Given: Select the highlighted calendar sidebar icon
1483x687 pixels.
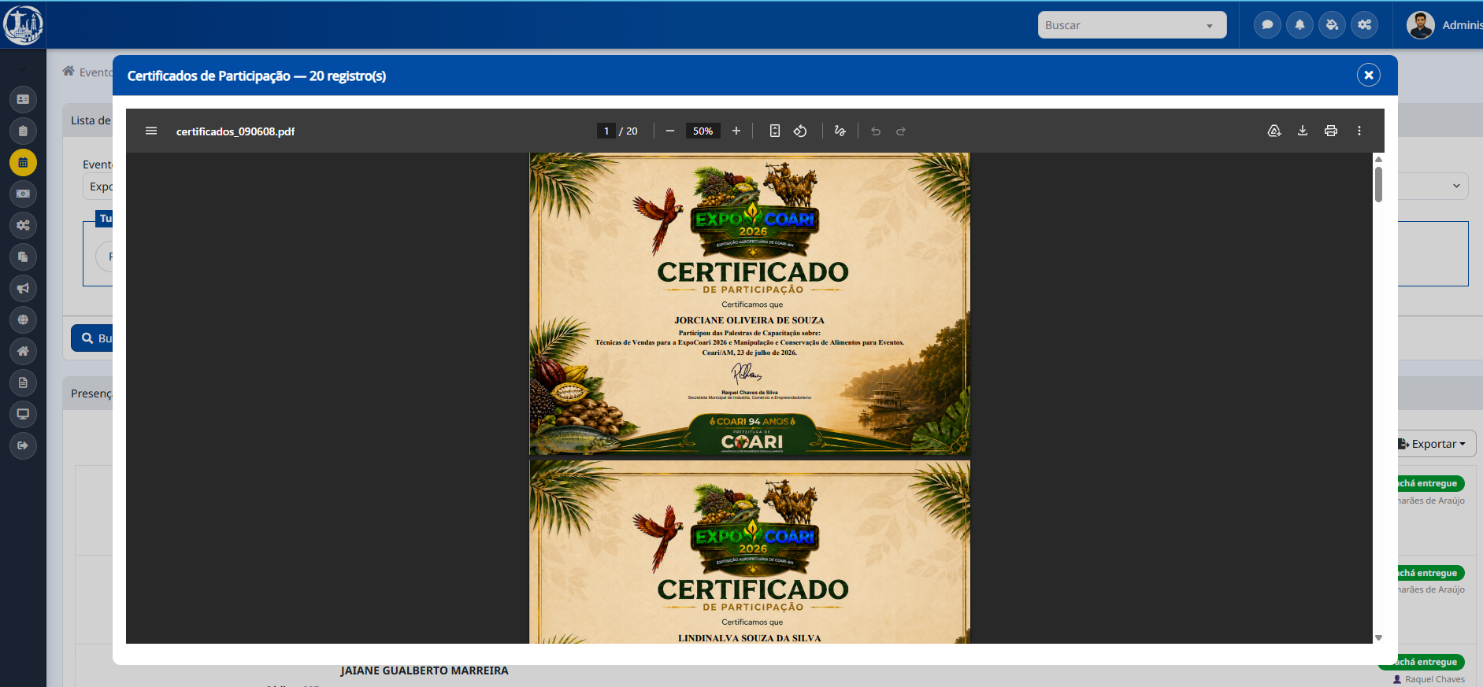Looking at the screenshot, I should click(x=23, y=162).
